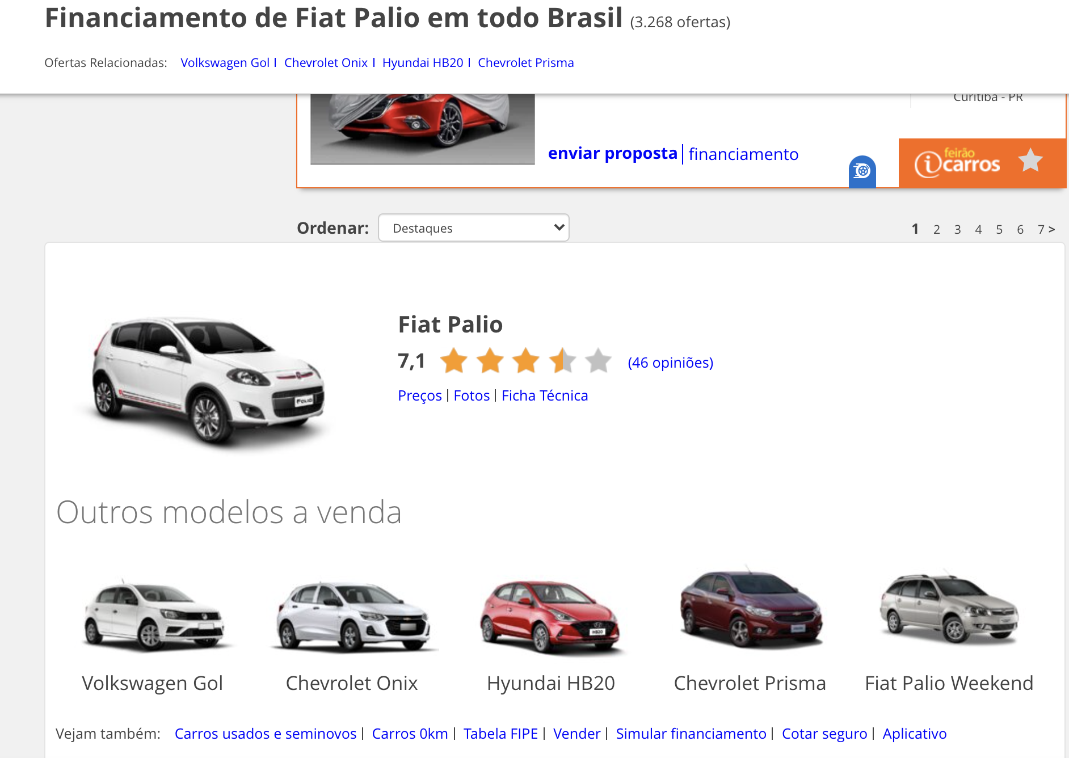Open the Simular financiamento link
The height and width of the screenshot is (758, 1069).
[691, 733]
